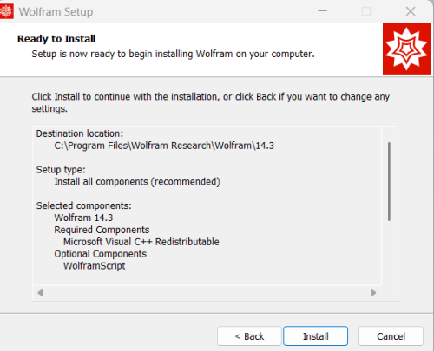Click the right scroll arrow under summary
Screen dimensions: 434x351
(373, 293)
